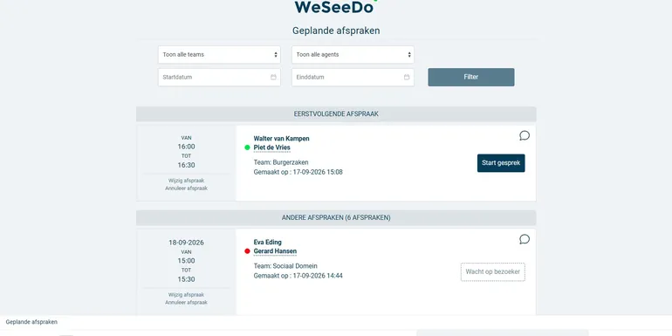Click the name 'Walter van Kampen'
672x336 pixels.
click(x=282, y=139)
